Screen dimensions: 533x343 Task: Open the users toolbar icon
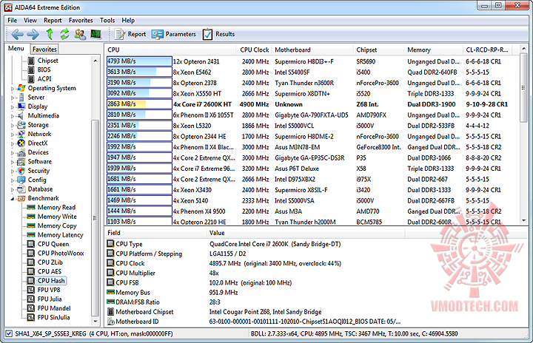point(80,34)
